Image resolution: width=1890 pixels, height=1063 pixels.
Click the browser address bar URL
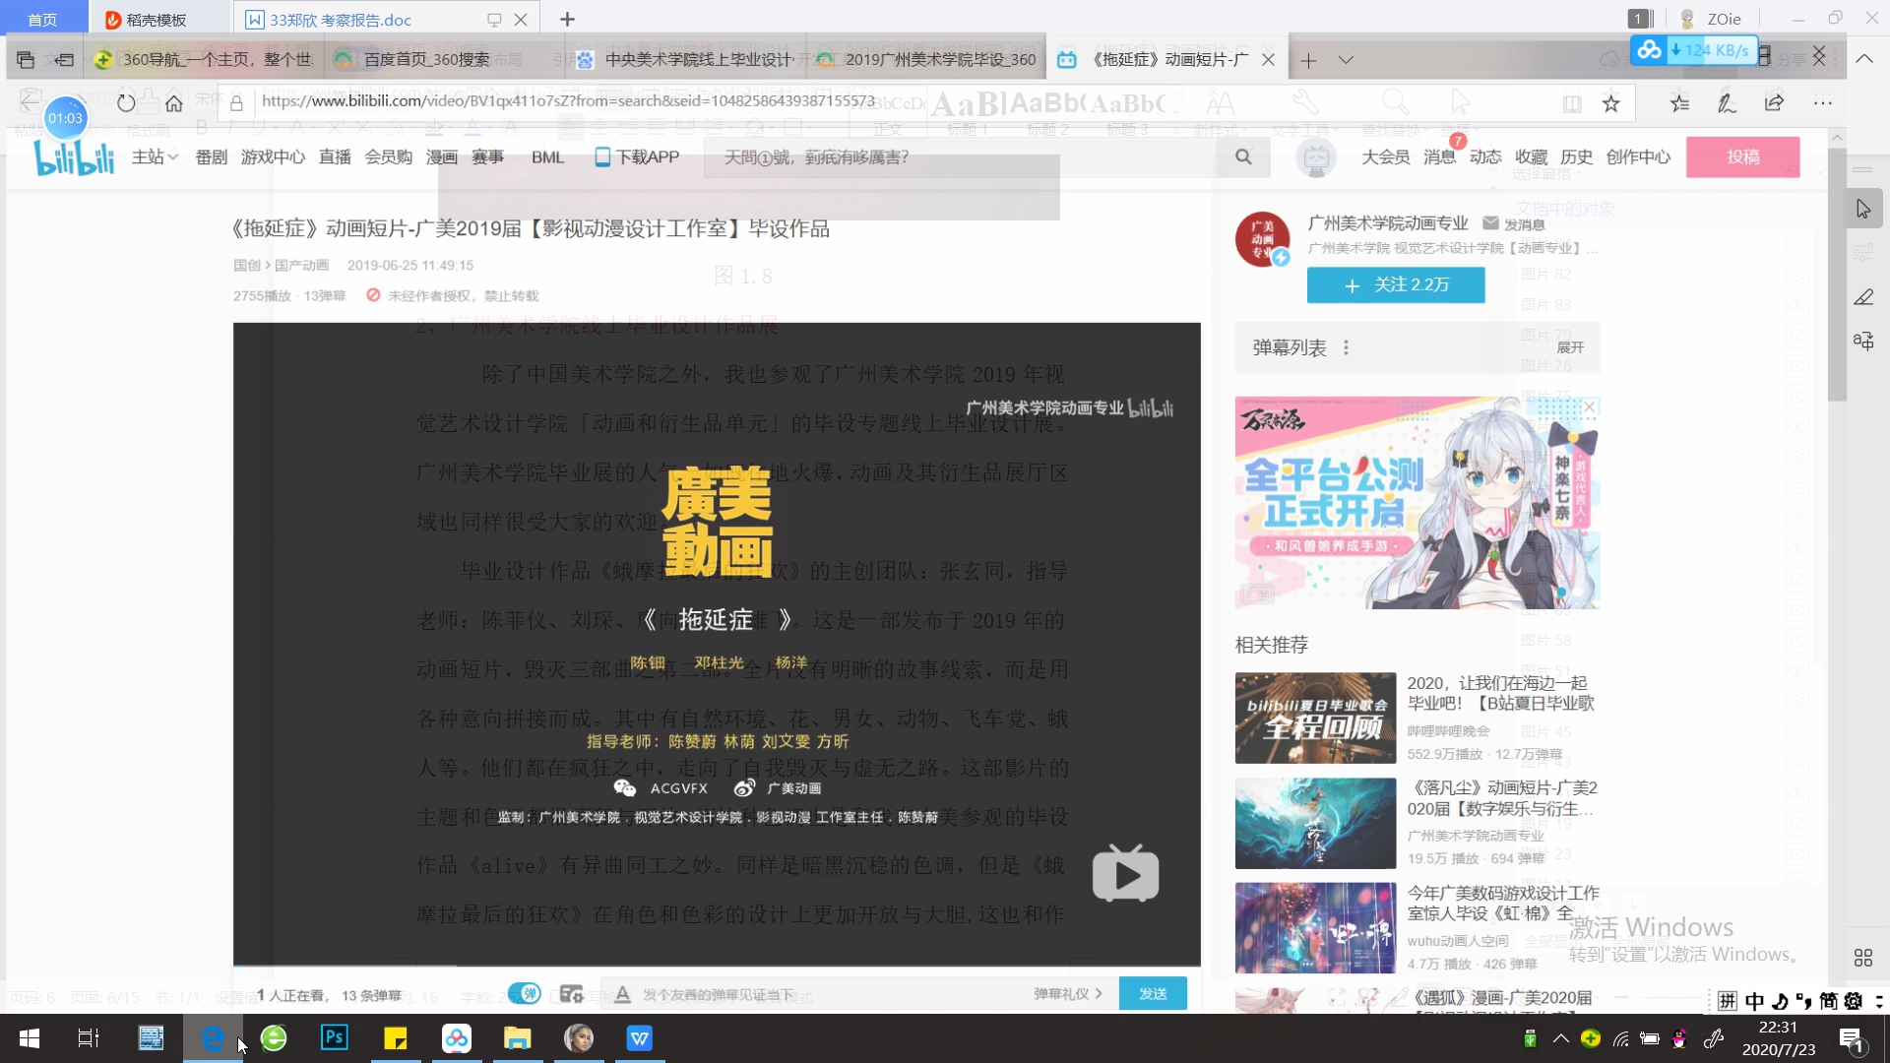tap(568, 100)
